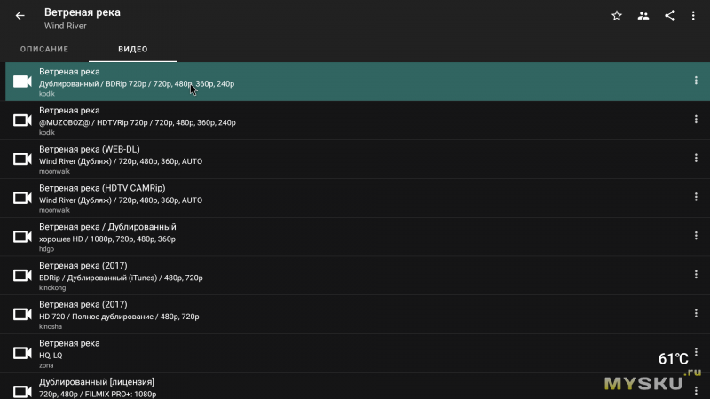
Task: Share the movie using share icon
Action: click(670, 16)
